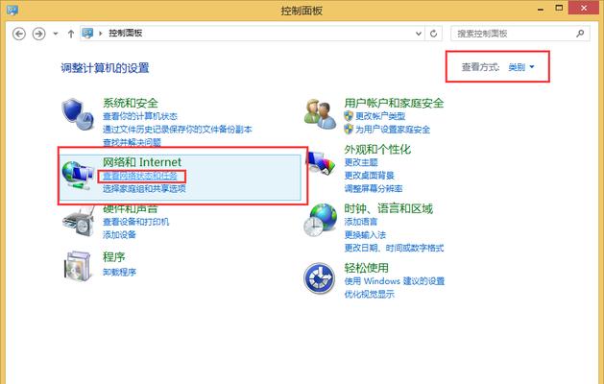The height and width of the screenshot is (384, 604).
Task: Open the Appearance and Personalization monitor icon
Action: pos(322,163)
